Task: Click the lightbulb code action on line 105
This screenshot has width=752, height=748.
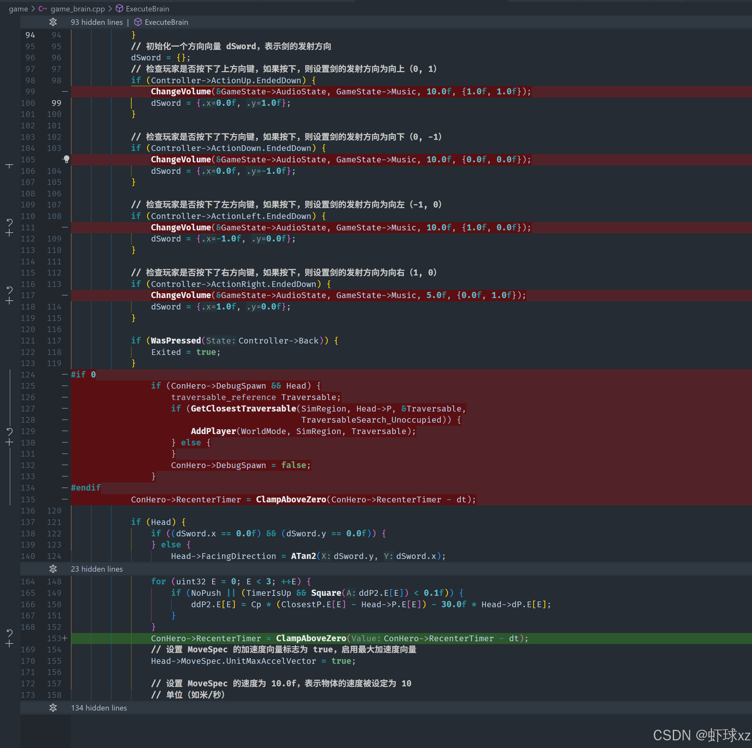Action: click(66, 159)
